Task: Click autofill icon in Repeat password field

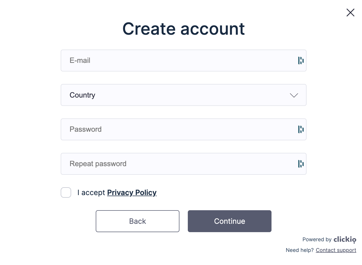Action: [x=301, y=164]
